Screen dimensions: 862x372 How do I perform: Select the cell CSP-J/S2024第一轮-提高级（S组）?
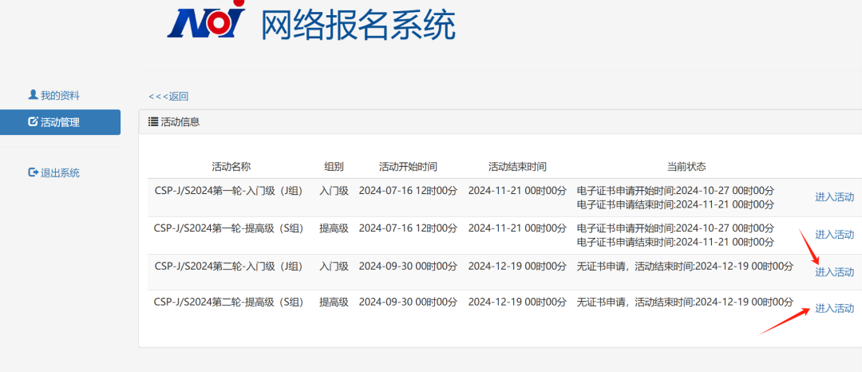(x=229, y=228)
